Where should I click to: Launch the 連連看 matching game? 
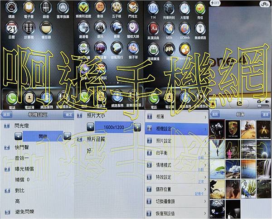(x=83, y=28)
